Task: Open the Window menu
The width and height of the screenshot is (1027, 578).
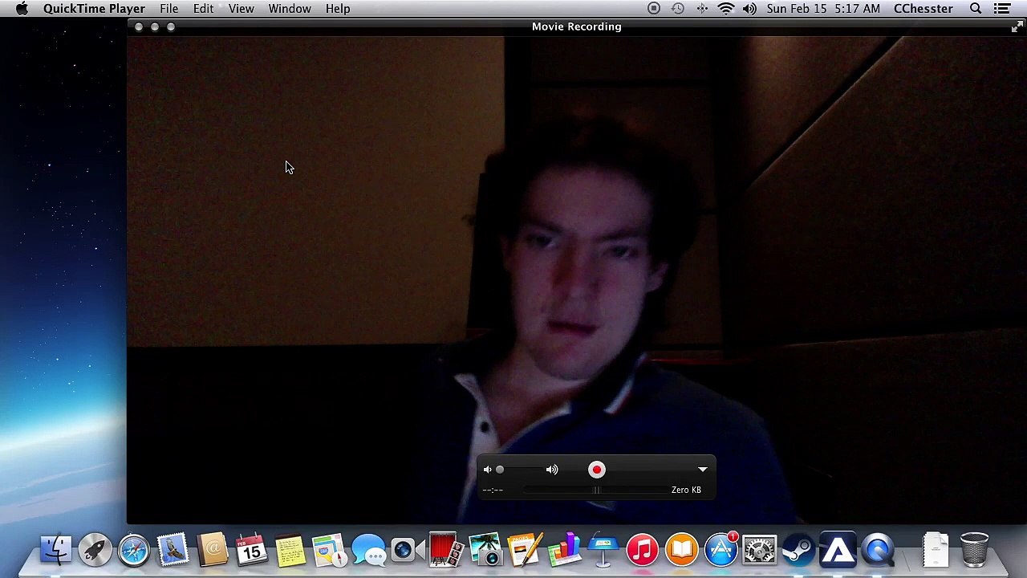Action: [x=290, y=9]
